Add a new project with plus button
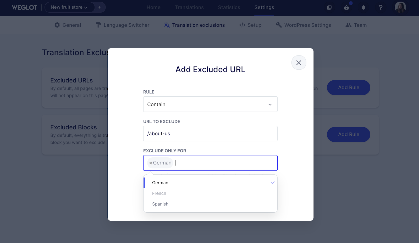419x243 pixels. (100, 7)
